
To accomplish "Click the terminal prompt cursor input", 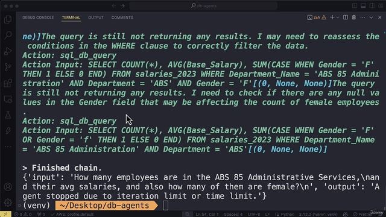I will (x=166, y=206).
